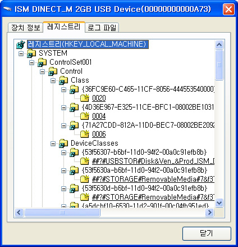Collapse the ControlSet001 node
This screenshot has height=247, width=238.
pos(31,62)
